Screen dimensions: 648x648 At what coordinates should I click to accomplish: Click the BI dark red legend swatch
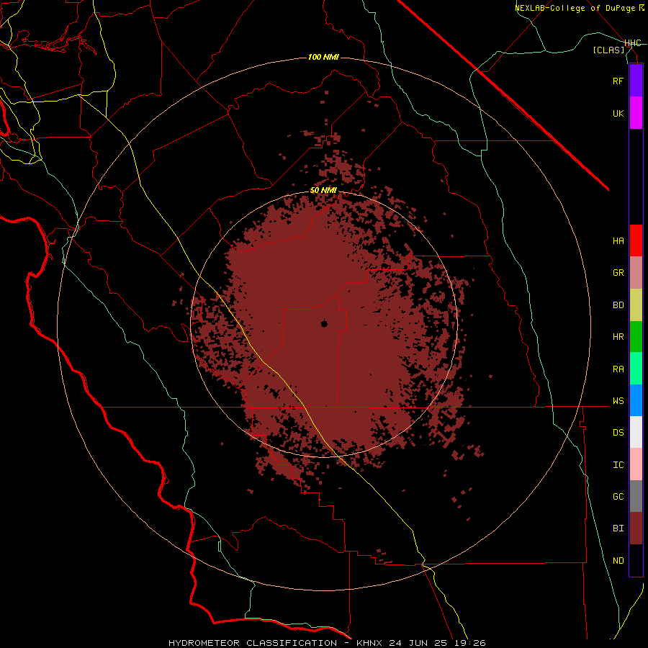[636, 528]
